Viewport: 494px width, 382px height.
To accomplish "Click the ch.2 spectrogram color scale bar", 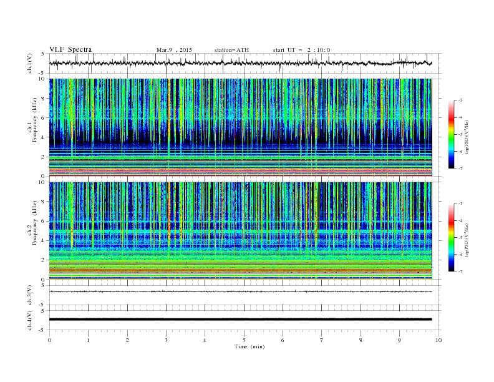I will click(x=451, y=238).
